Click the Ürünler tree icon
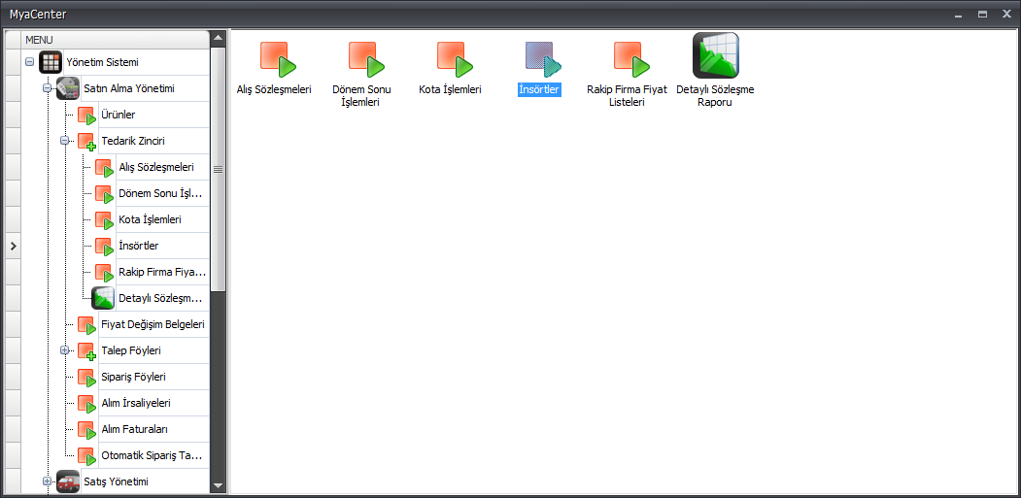The height and width of the screenshot is (498, 1021). (86, 116)
